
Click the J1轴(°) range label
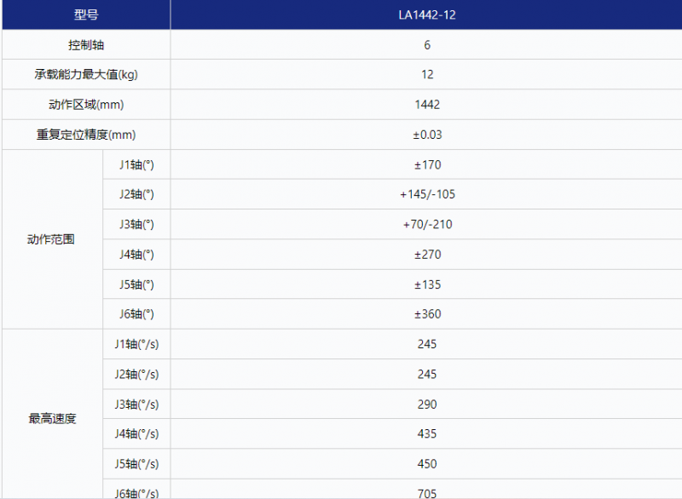tap(136, 164)
